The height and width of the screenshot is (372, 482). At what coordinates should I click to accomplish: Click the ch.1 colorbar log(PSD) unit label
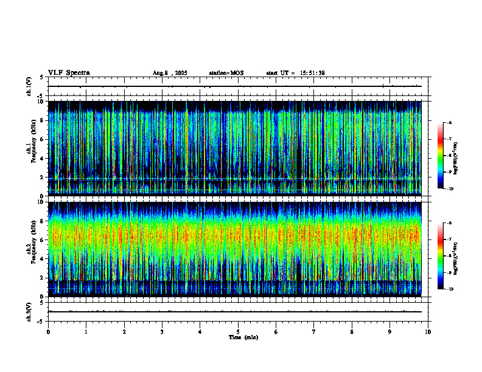456,158
